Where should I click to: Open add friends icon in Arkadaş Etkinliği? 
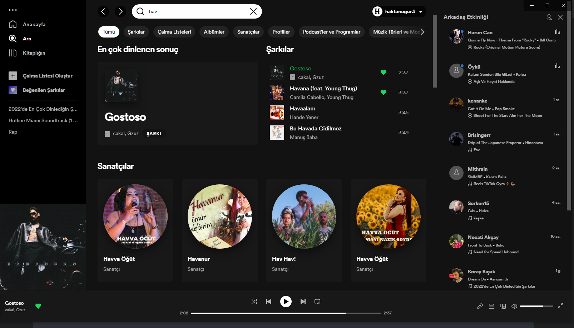point(549,17)
